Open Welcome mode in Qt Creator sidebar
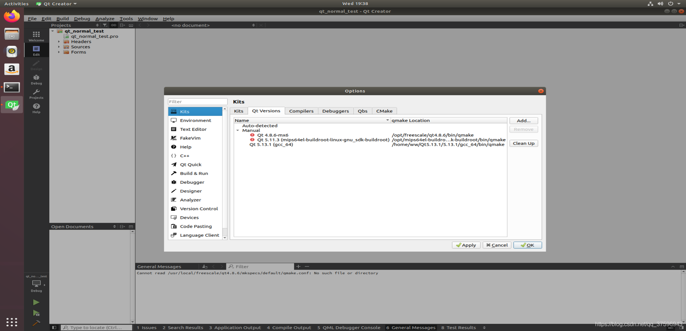This screenshot has height=331, width=686. [x=36, y=36]
